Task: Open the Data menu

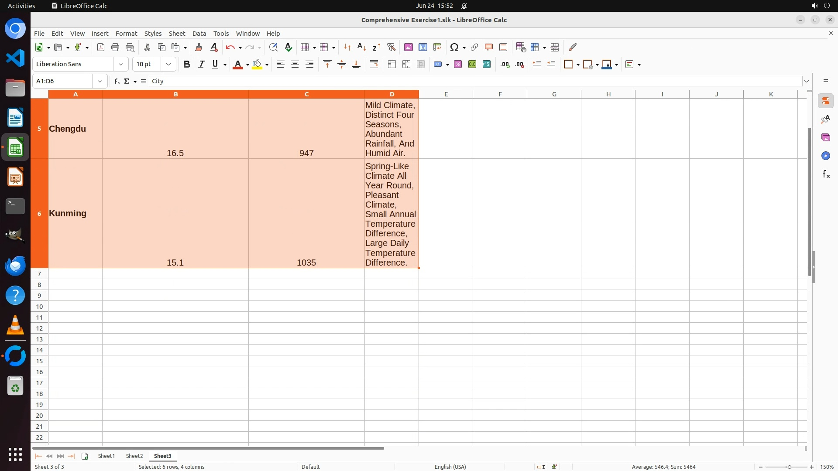Action: tap(199, 34)
